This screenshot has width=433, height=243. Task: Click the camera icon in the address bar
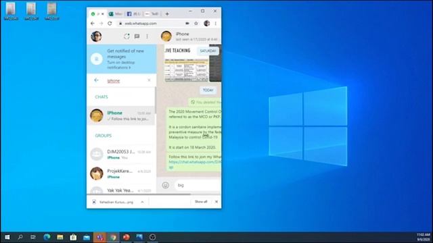pyautogui.click(x=187, y=24)
